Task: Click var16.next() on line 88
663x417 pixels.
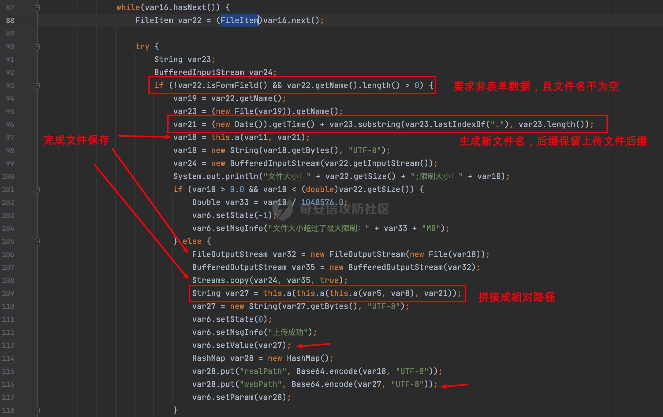Action: point(291,20)
